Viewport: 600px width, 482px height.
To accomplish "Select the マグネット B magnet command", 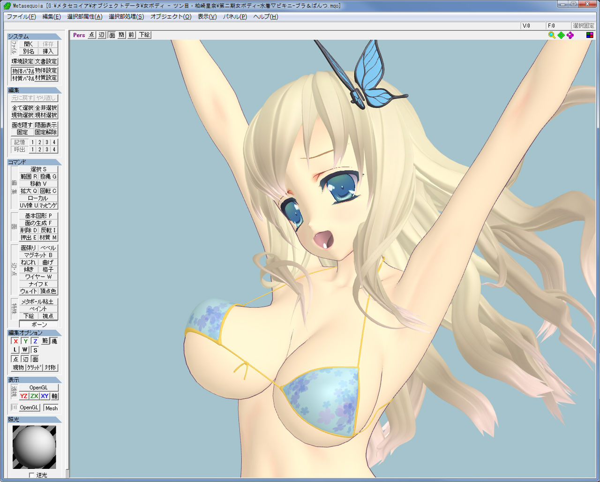I will click(38, 255).
